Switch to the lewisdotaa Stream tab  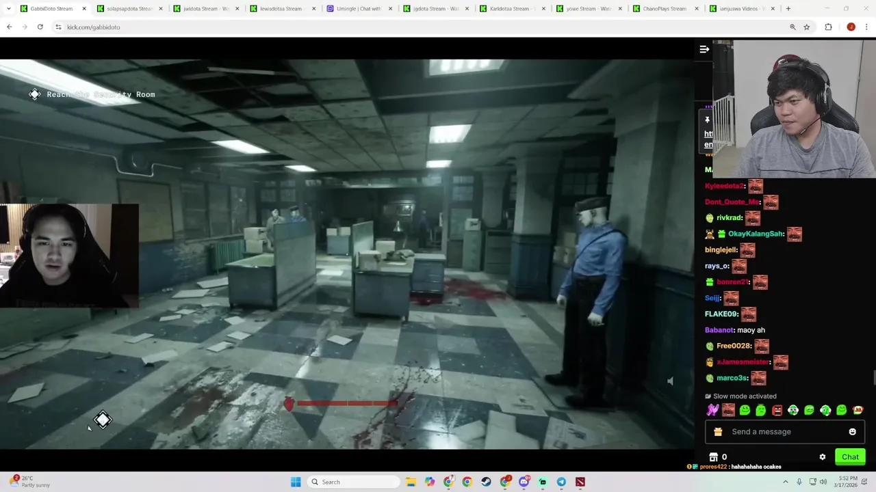[x=283, y=9]
